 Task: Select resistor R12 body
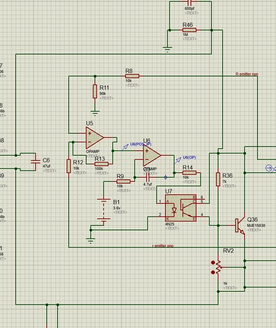(x=69, y=166)
